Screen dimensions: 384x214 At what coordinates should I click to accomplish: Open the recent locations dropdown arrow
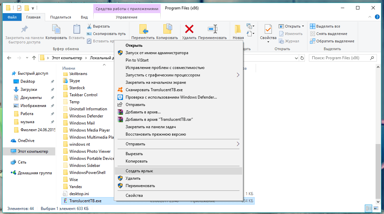tap(27, 58)
